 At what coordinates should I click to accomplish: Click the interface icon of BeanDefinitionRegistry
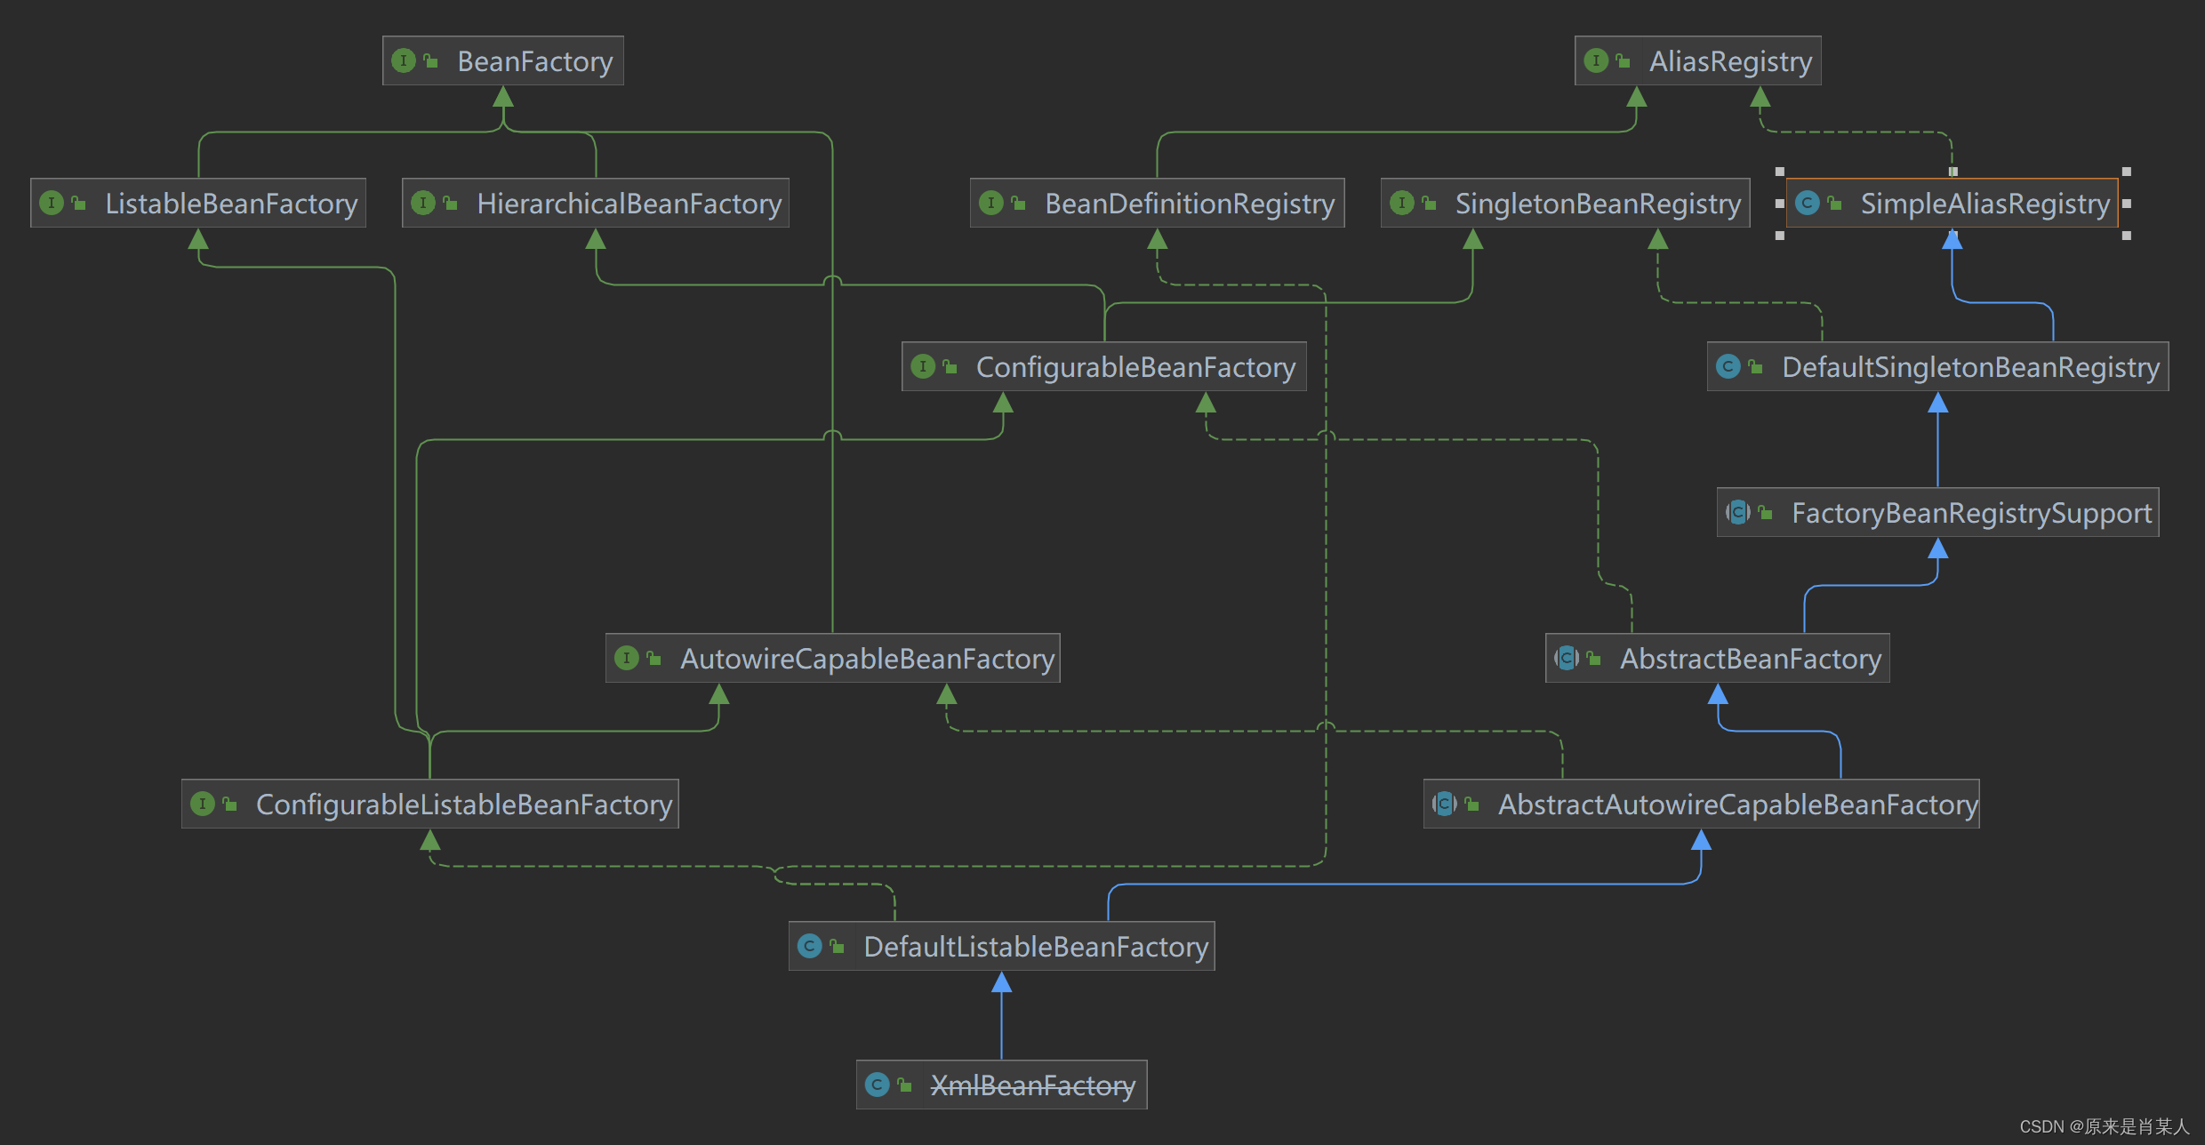coord(990,204)
